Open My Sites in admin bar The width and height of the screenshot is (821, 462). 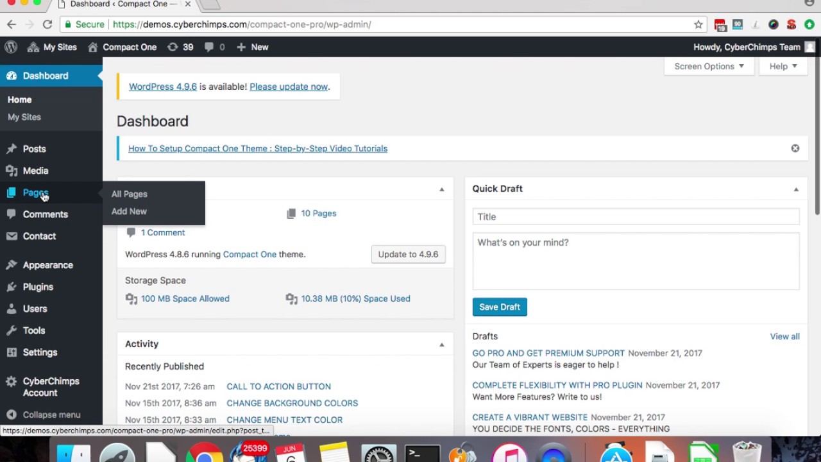52,47
